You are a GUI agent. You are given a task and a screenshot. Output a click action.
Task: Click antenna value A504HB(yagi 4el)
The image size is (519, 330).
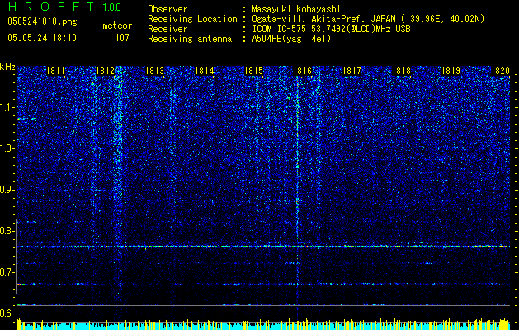(x=291, y=39)
